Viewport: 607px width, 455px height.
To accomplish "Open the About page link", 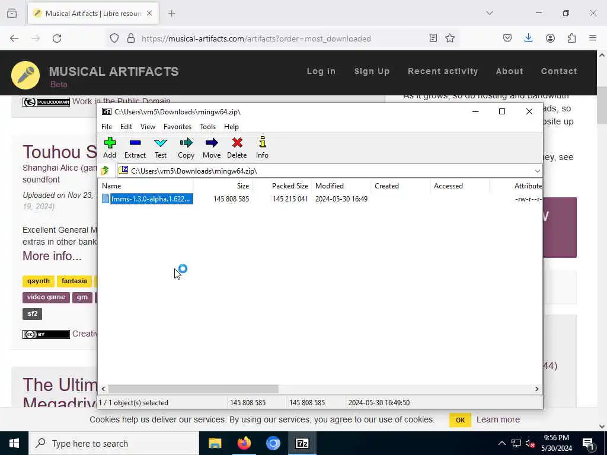I will [509, 71].
